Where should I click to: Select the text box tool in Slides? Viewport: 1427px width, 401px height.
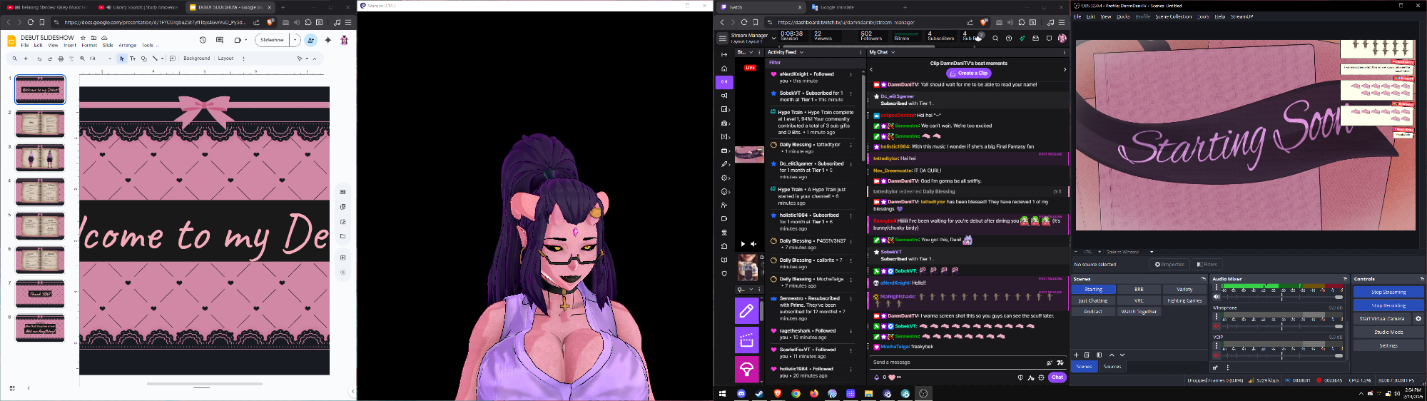133,59
